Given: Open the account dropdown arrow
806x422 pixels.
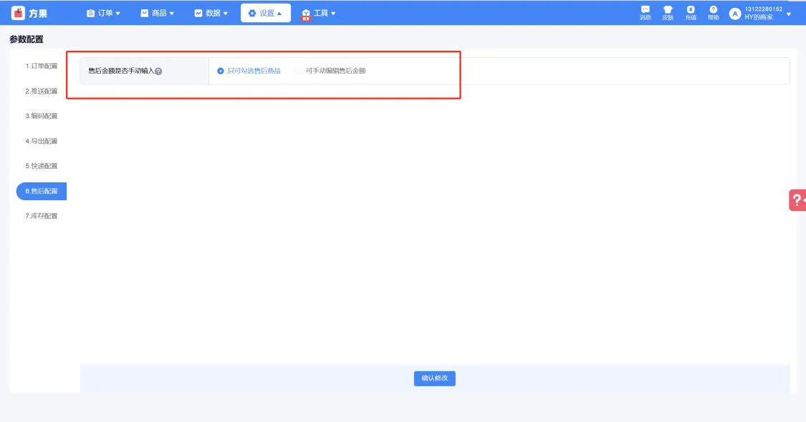Looking at the screenshot, I should [789, 14].
